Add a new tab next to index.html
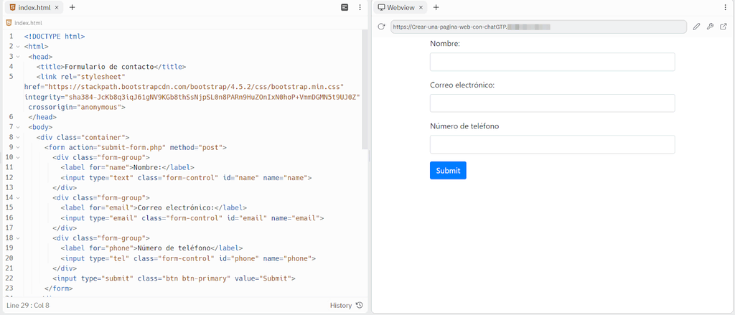735x315 pixels. click(72, 7)
